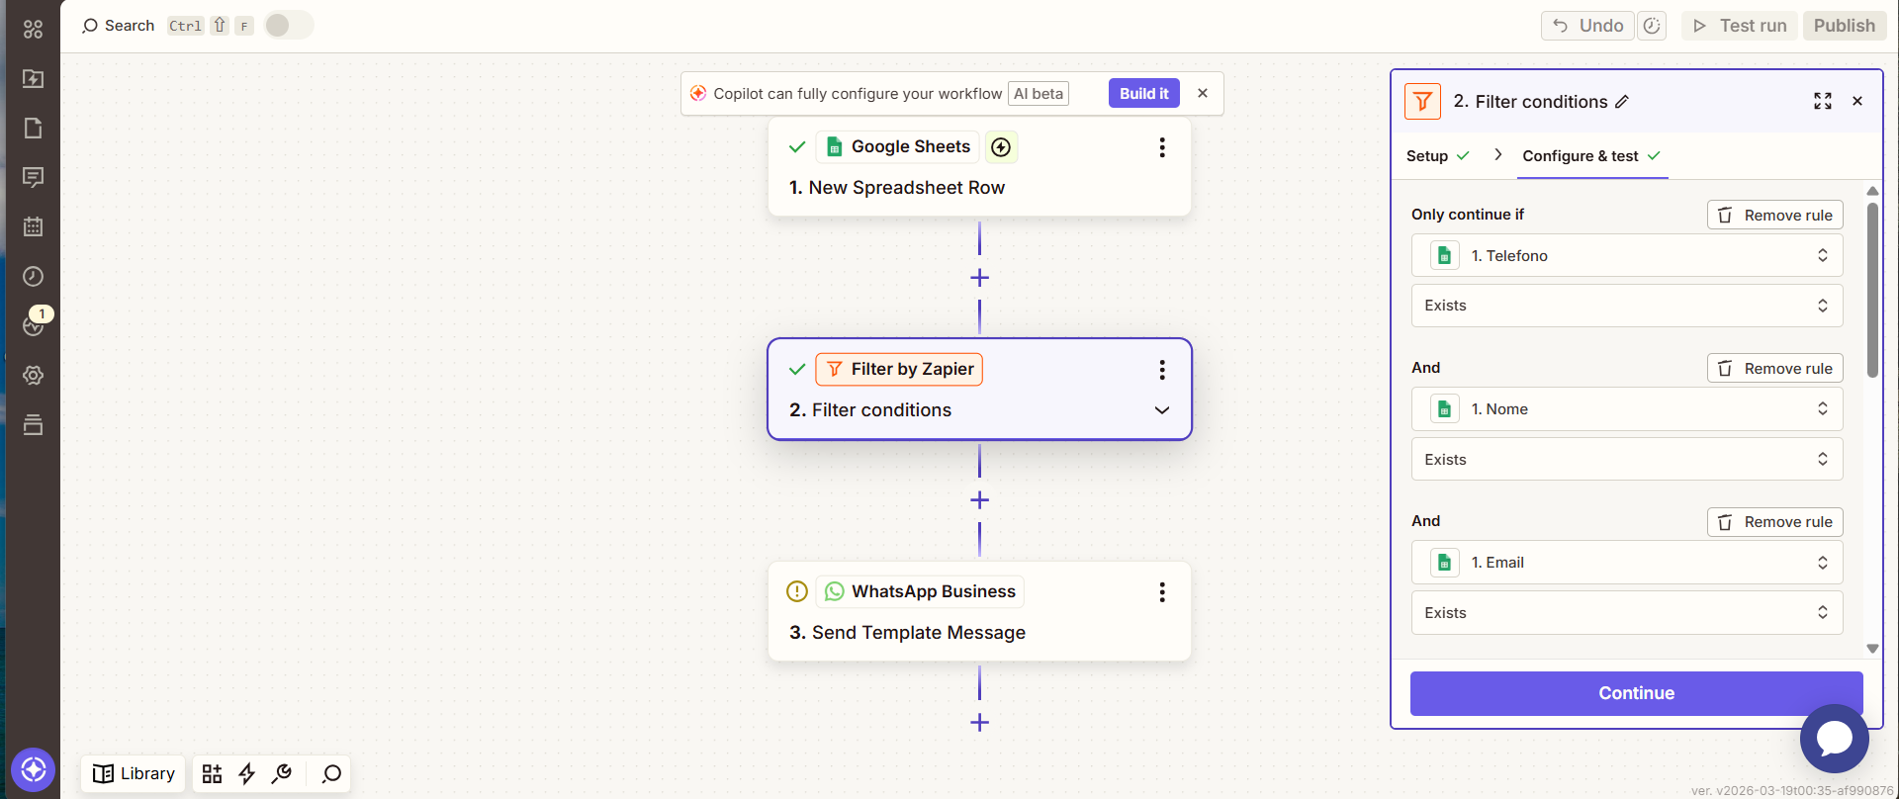Open the Zap history clock icon in sidebar
Image resolution: width=1899 pixels, height=799 pixels.
point(33,277)
